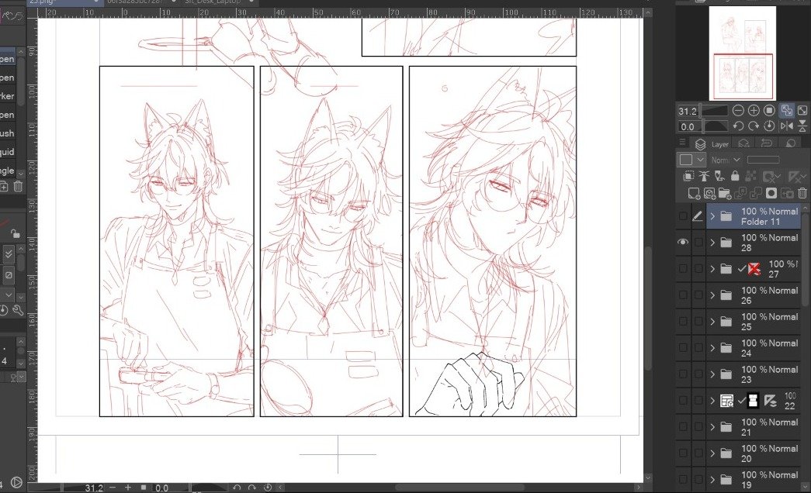This screenshot has width=811, height=493.
Task: Expand Folder 11 in the layer list
Action: click(x=712, y=216)
